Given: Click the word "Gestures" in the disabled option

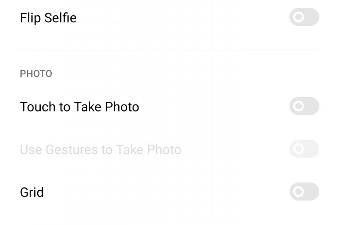Looking at the screenshot, I should (x=72, y=150).
